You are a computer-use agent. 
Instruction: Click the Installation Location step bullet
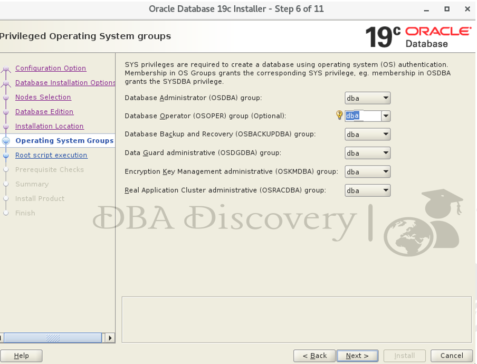click(6, 126)
